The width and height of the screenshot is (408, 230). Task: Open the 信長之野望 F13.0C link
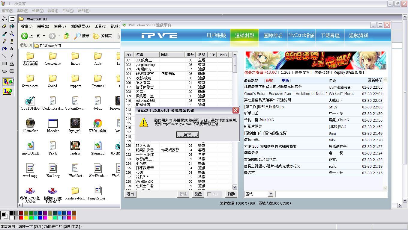(260, 72)
